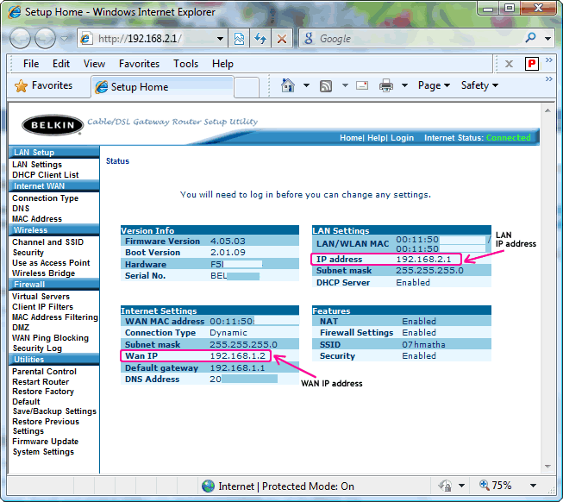Click the Read Mail icon
563x502 pixels.
click(x=362, y=85)
